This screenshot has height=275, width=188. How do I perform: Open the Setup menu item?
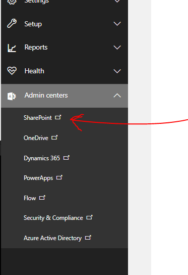coord(65,24)
